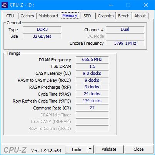The image size is (155, 155).
Task: Select the CAS# Latency value field
Action: (x=92, y=73)
